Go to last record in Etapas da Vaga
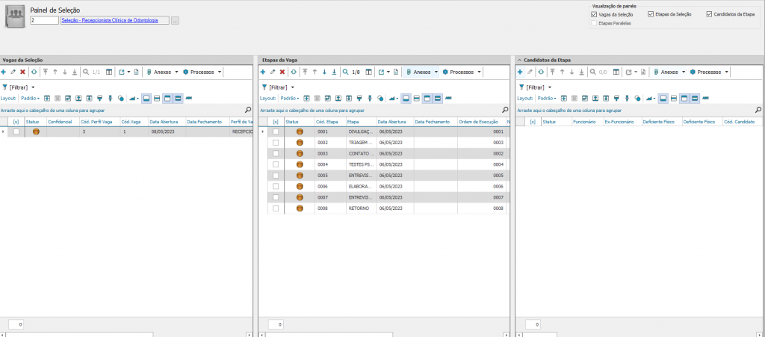 click(334, 72)
